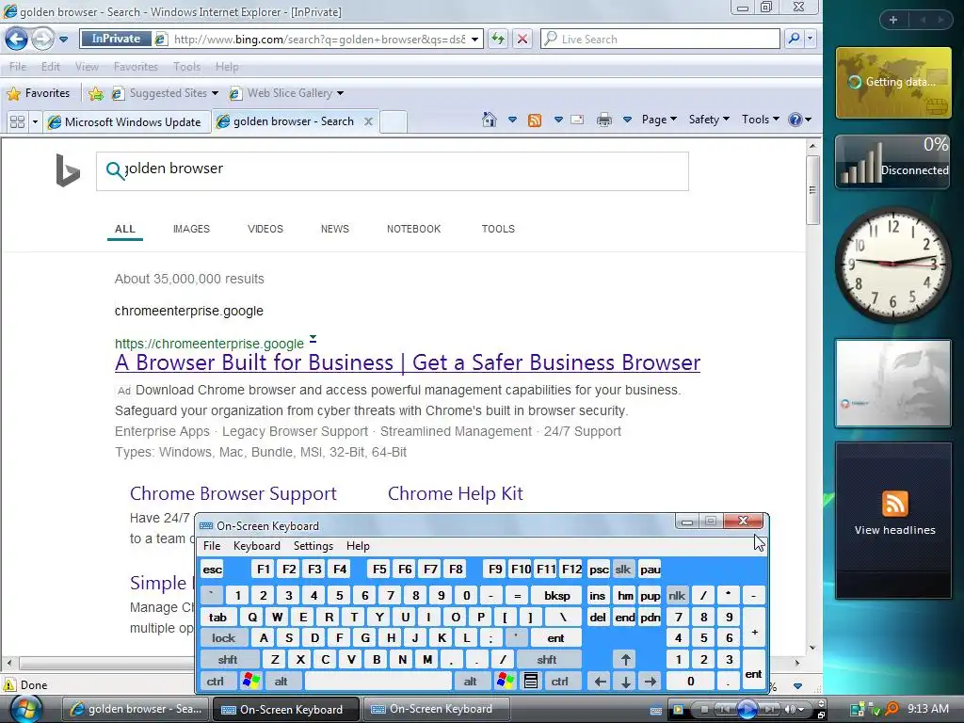Open the Favorites star button

[38, 93]
